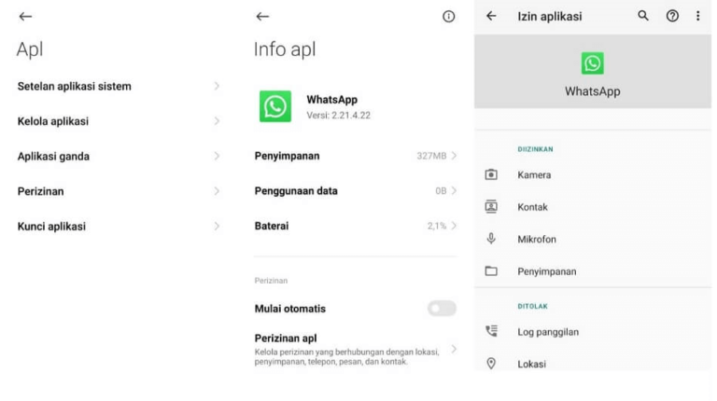Tap the Izin aplikasi title
Viewport: 717px width, 401px height.
[550, 17]
